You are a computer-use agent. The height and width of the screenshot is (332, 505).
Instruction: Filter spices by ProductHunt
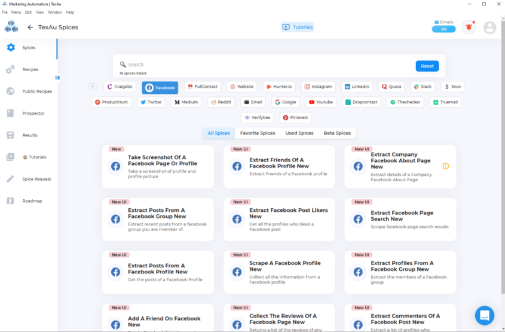tap(111, 102)
